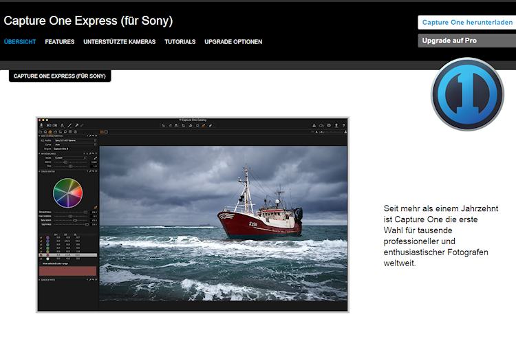Click the Tint slider in White Balance
This screenshot has height=337, width=516.
70,166
